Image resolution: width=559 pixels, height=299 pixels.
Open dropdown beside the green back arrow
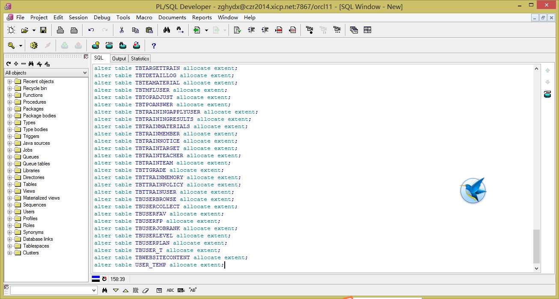(206, 30)
